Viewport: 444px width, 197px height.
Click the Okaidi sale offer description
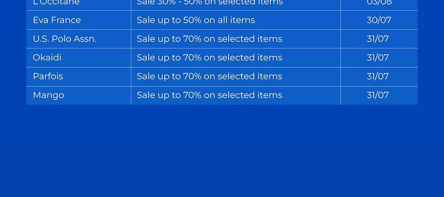209,58
